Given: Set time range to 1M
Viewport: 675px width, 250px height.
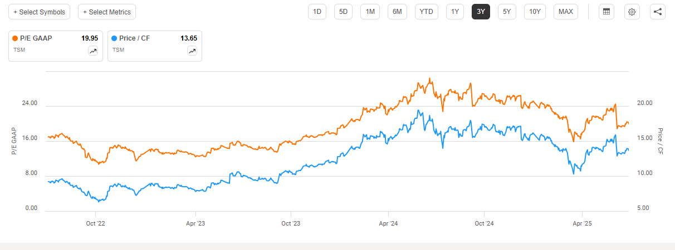Looking at the screenshot, I should [370, 12].
